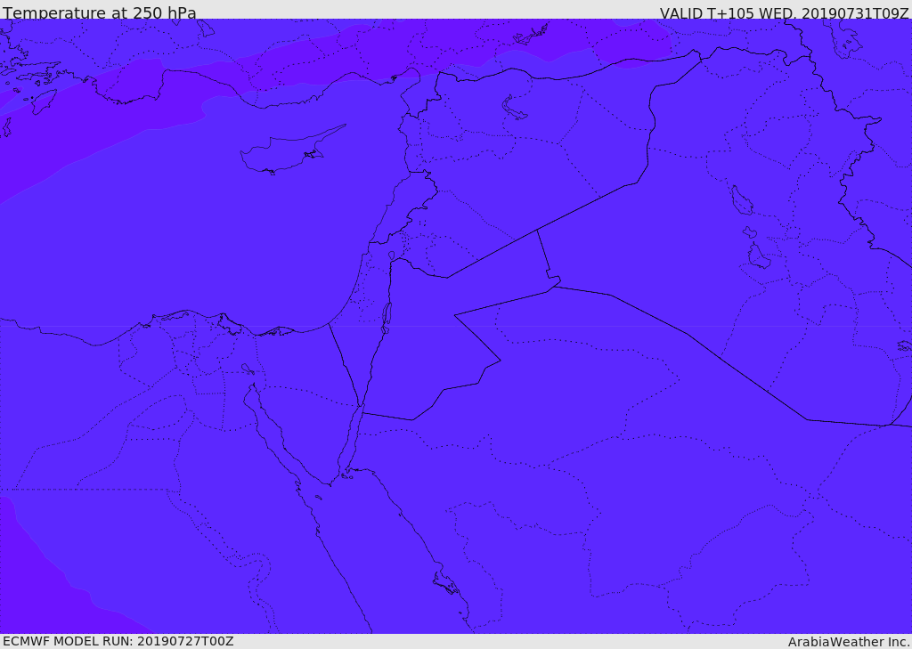The height and width of the screenshot is (649, 912).
Task: Click the 'ArabiaWeather Inc' credit text
Action: click(848, 642)
